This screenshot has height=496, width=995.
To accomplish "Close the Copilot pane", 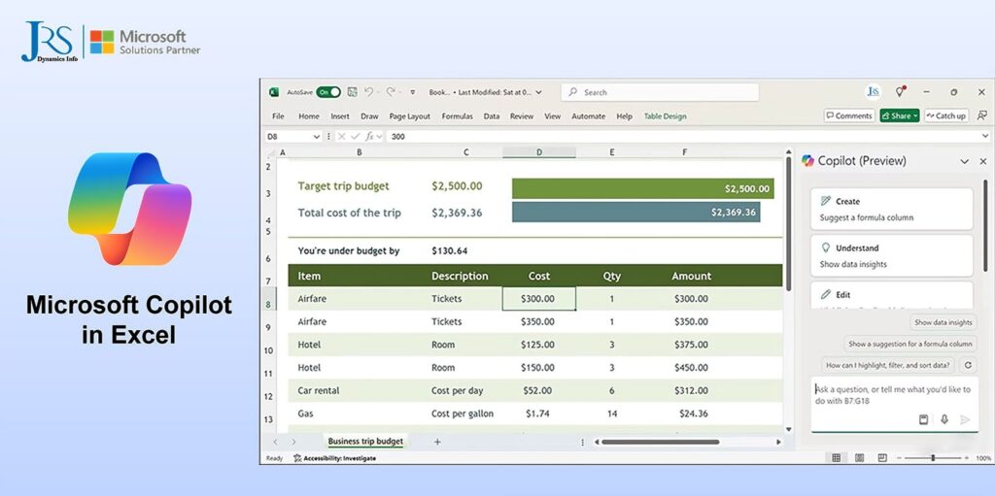I will (x=983, y=162).
